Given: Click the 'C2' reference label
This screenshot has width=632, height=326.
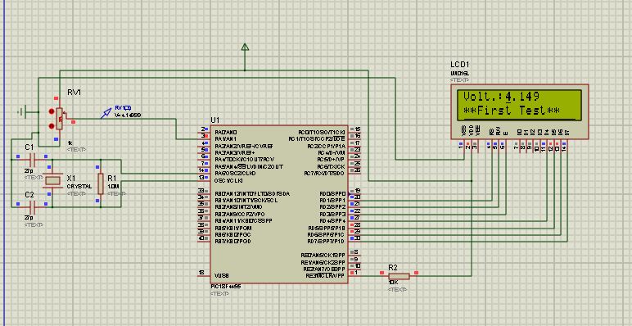Looking at the screenshot, I should (29, 195).
